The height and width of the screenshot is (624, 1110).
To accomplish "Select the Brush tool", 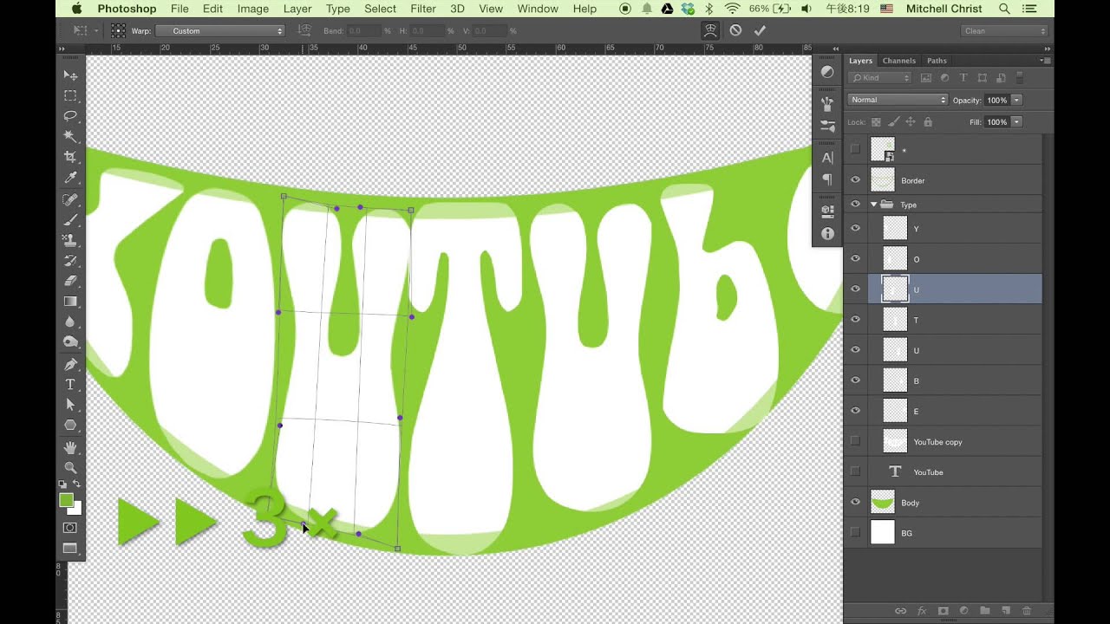I will point(70,220).
